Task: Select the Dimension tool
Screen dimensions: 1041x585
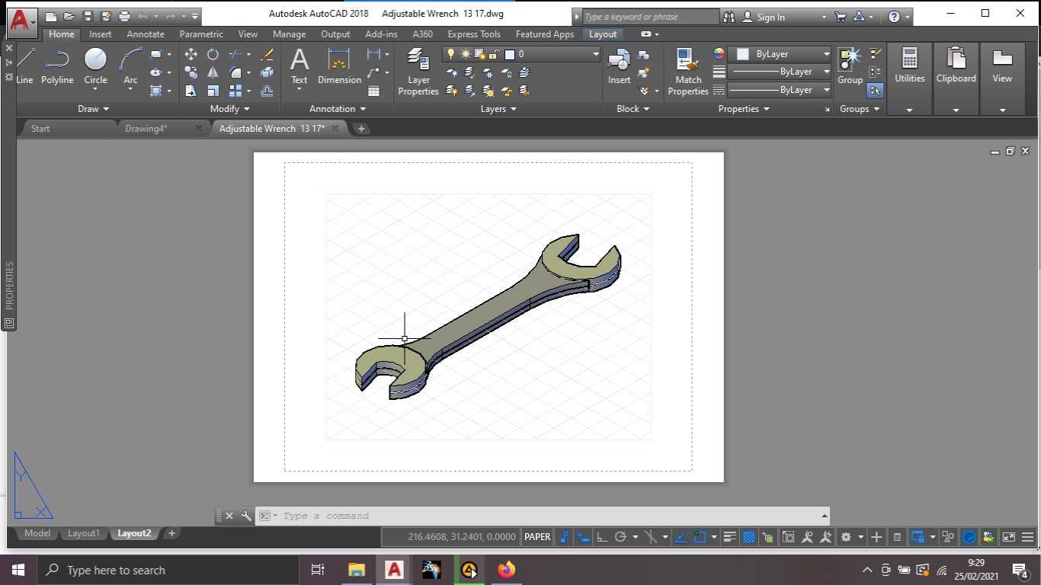Action: (339, 66)
